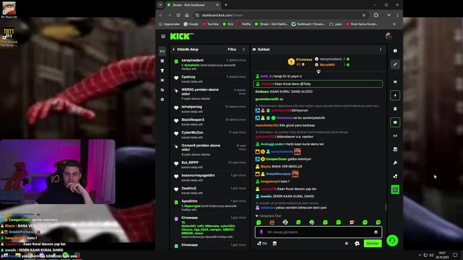Open the left sidebar settings gear
This screenshot has height=260, width=463.
click(x=162, y=99)
